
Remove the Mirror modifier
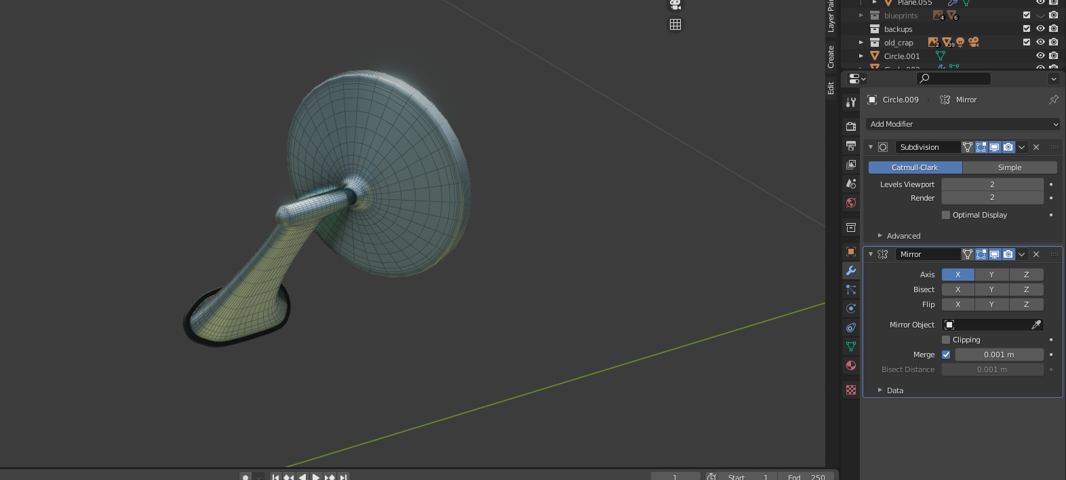pyautogui.click(x=1036, y=254)
